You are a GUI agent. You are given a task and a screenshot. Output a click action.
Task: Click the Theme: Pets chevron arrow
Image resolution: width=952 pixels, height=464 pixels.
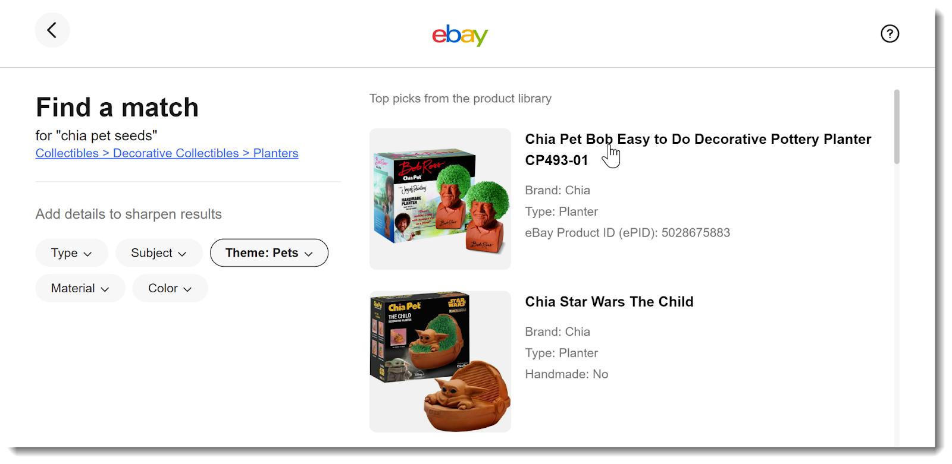click(308, 254)
